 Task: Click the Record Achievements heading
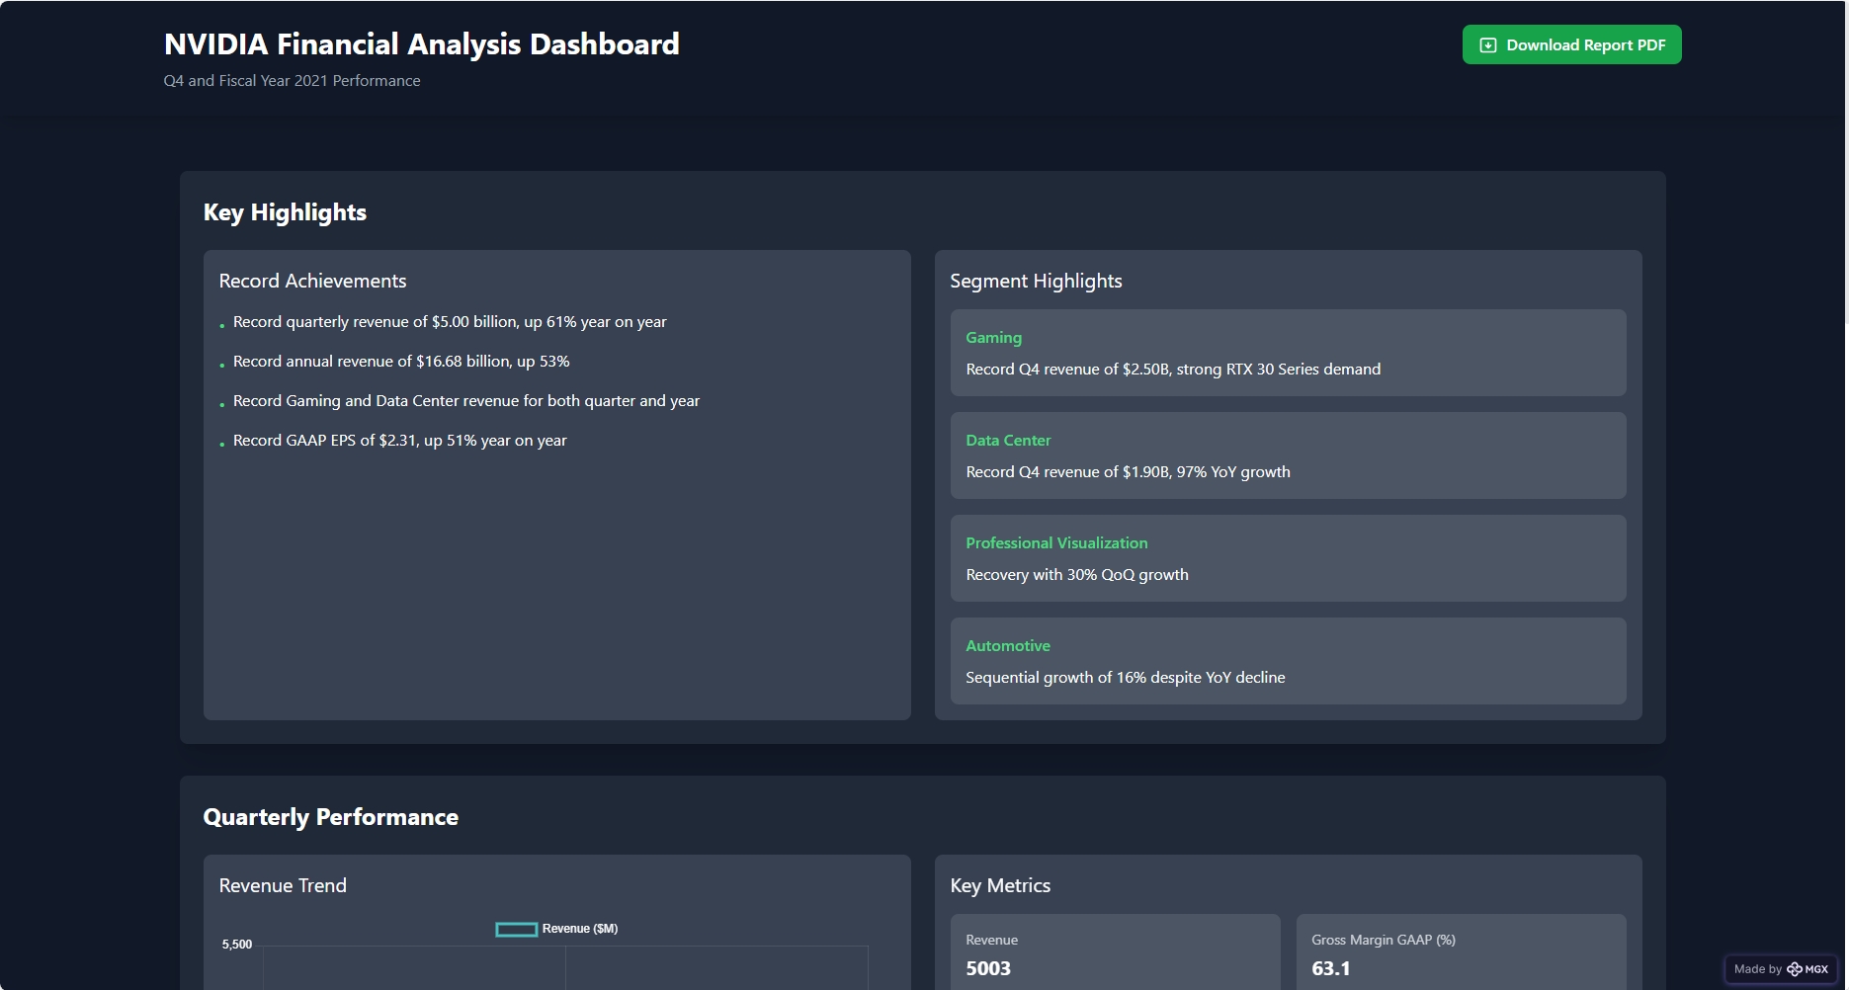point(312,281)
